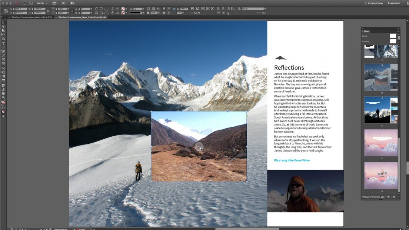Select the Hand tool
Image resolution: width=409 pixels, height=230 pixels.
coord(3,93)
